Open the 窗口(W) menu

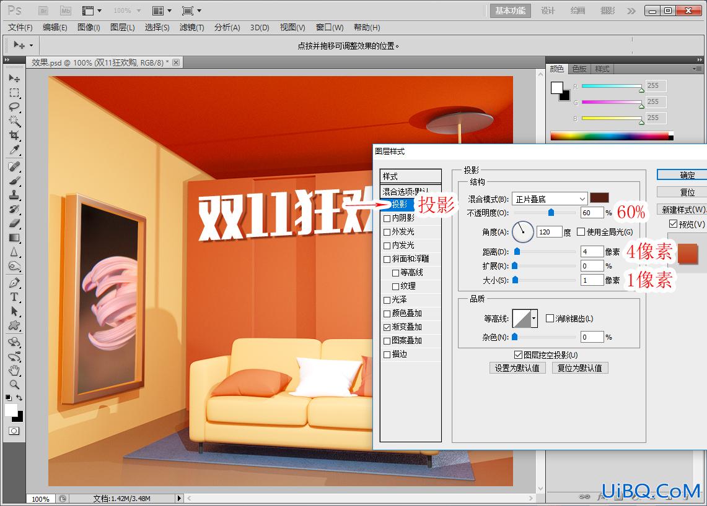click(330, 27)
